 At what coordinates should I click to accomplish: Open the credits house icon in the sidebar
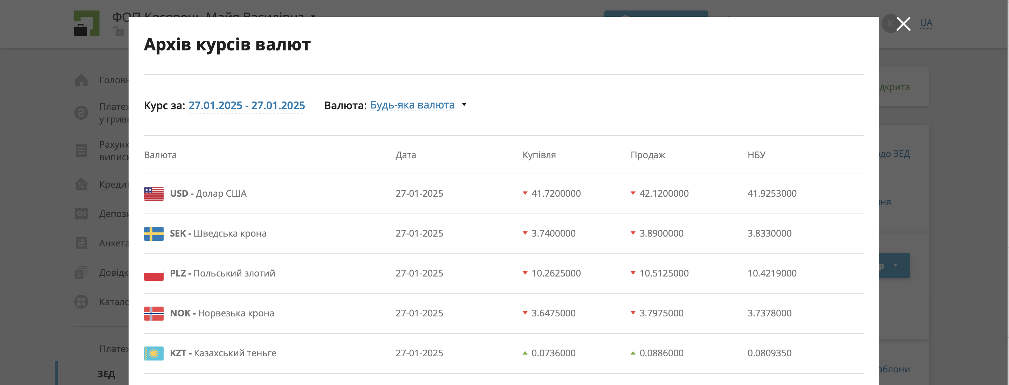click(x=81, y=184)
